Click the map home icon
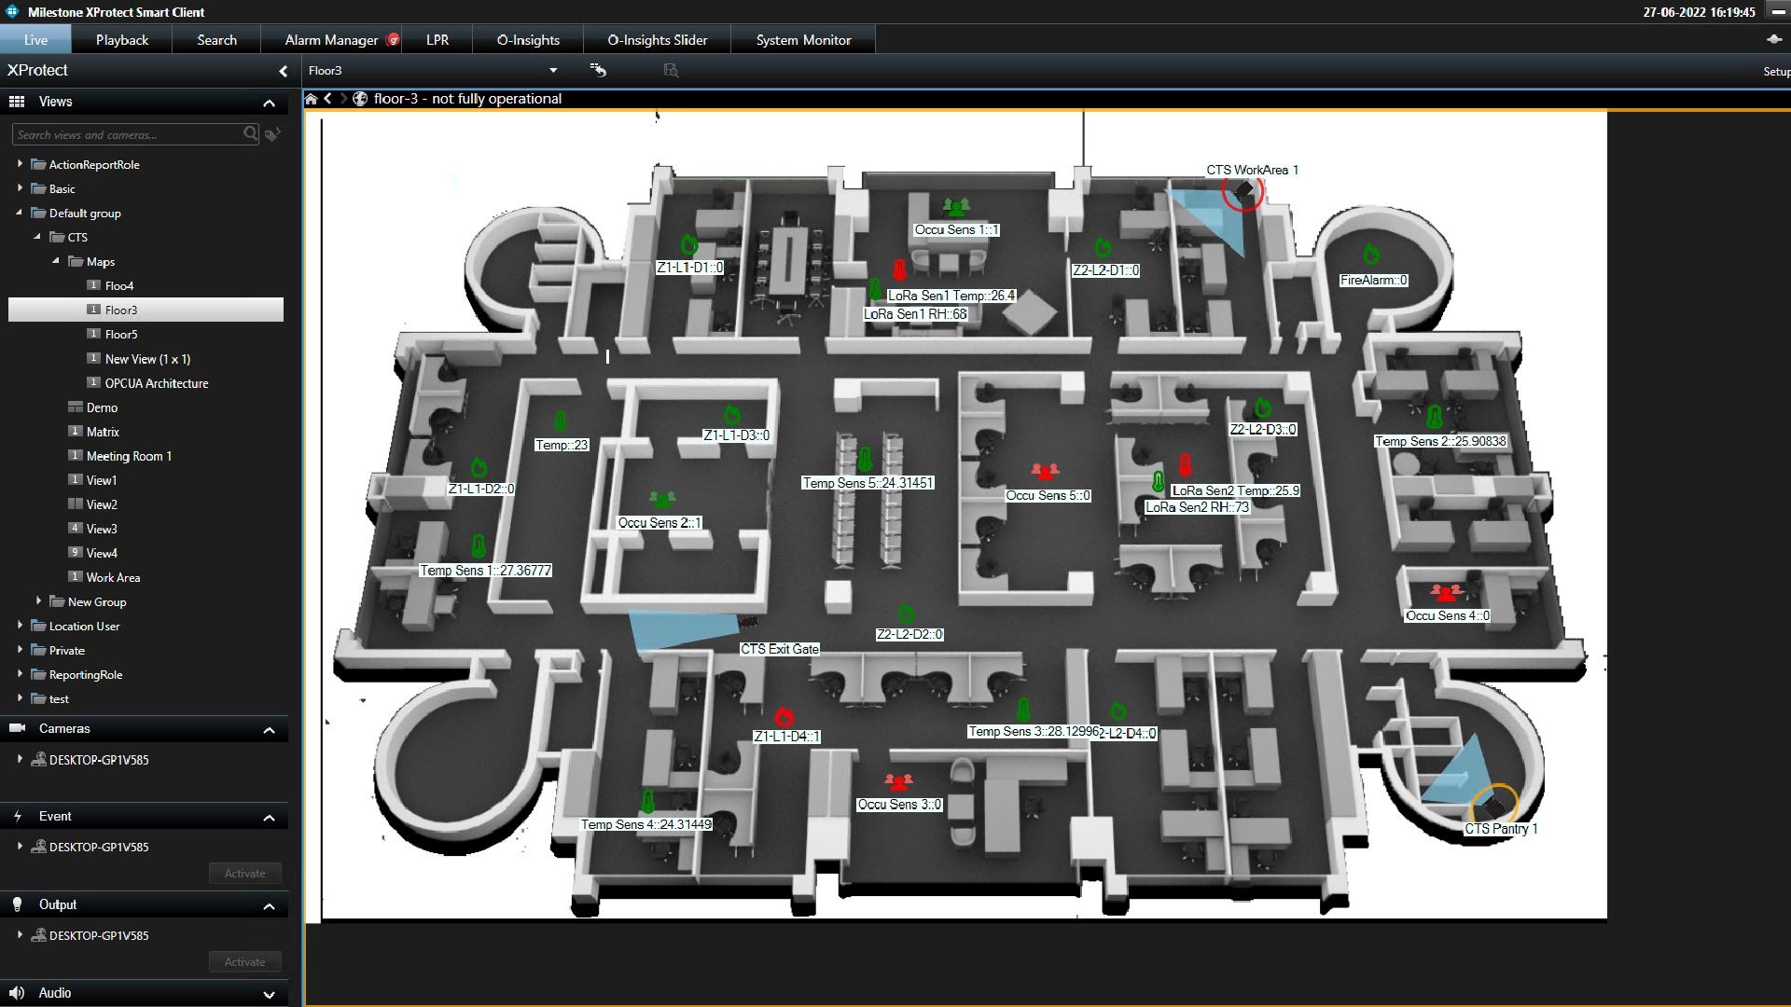Viewport: 1791px width, 1007px height. tap(312, 99)
